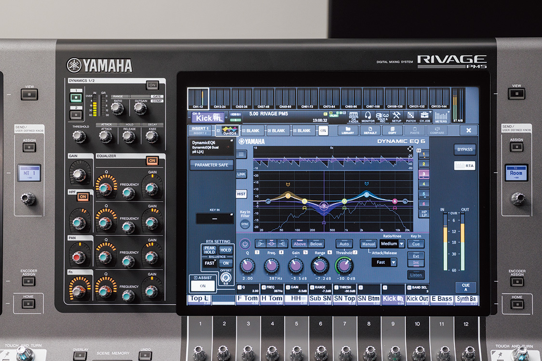Screen dimensions: 542x361
Task: Select the first BLANK insert slot
Action: point(252,130)
